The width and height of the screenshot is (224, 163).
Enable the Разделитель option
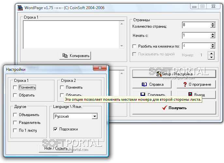pos(15,123)
